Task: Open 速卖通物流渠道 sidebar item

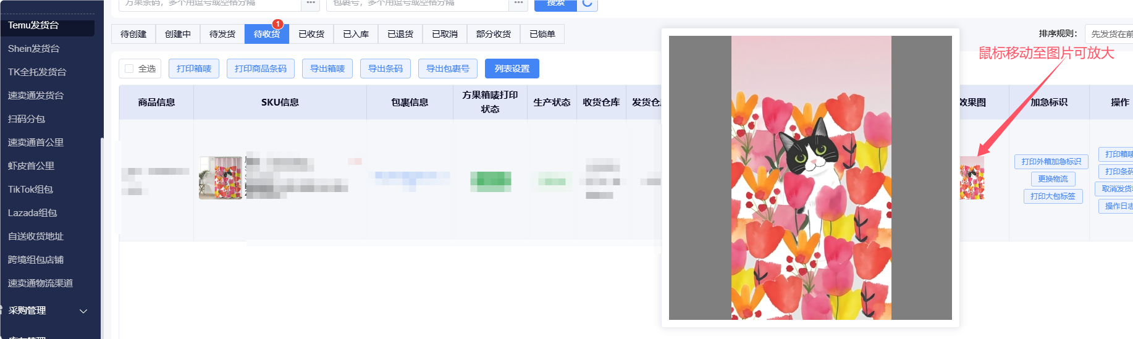Action: pyautogui.click(x=40, y=283)
